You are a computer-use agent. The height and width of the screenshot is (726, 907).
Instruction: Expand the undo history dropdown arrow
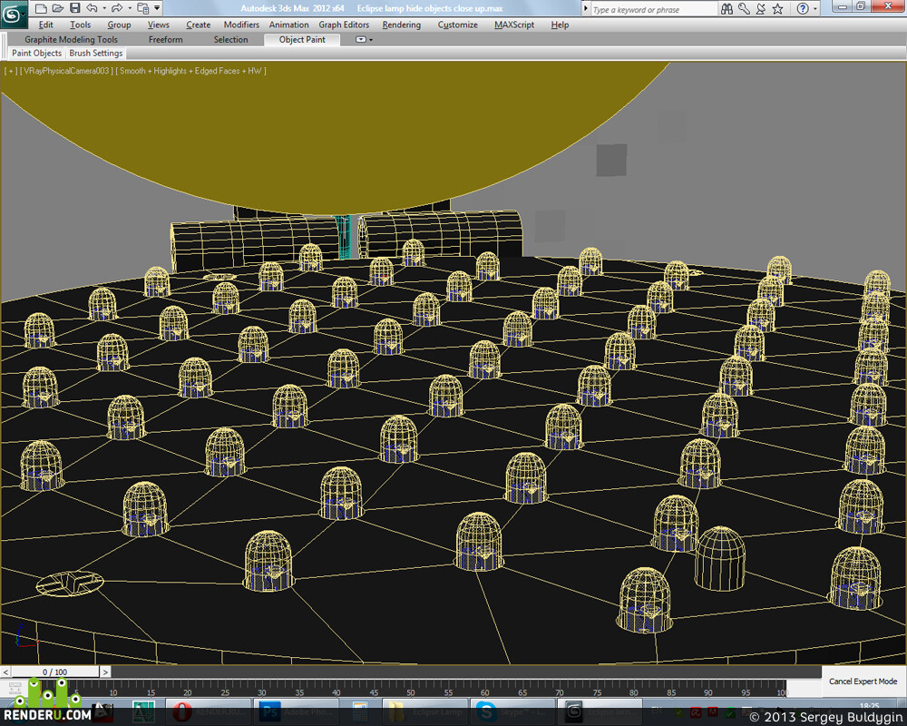(104, 8)
